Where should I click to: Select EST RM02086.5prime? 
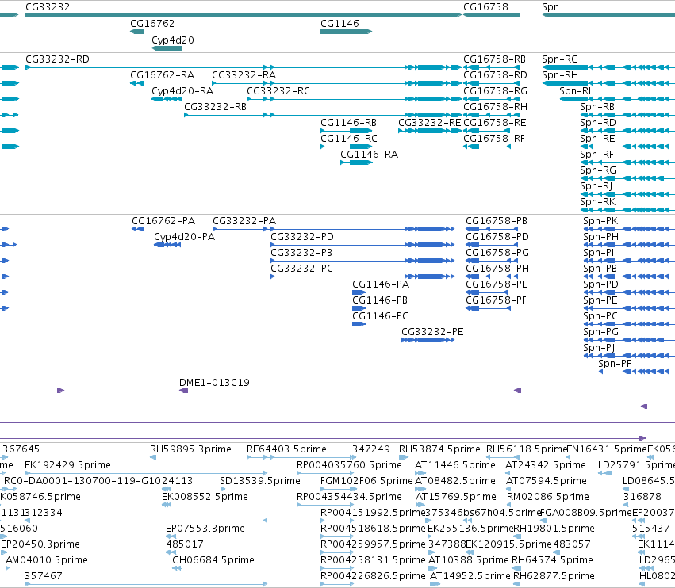[x=547, y=497]
